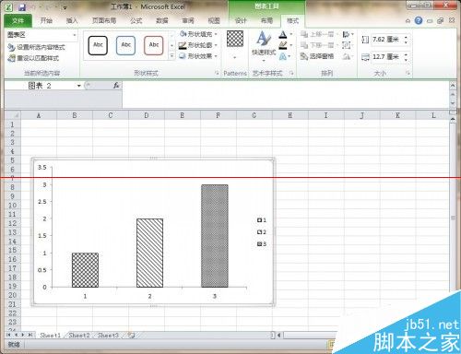Open the 图表区 chart element dropdown

click(75, 35)
